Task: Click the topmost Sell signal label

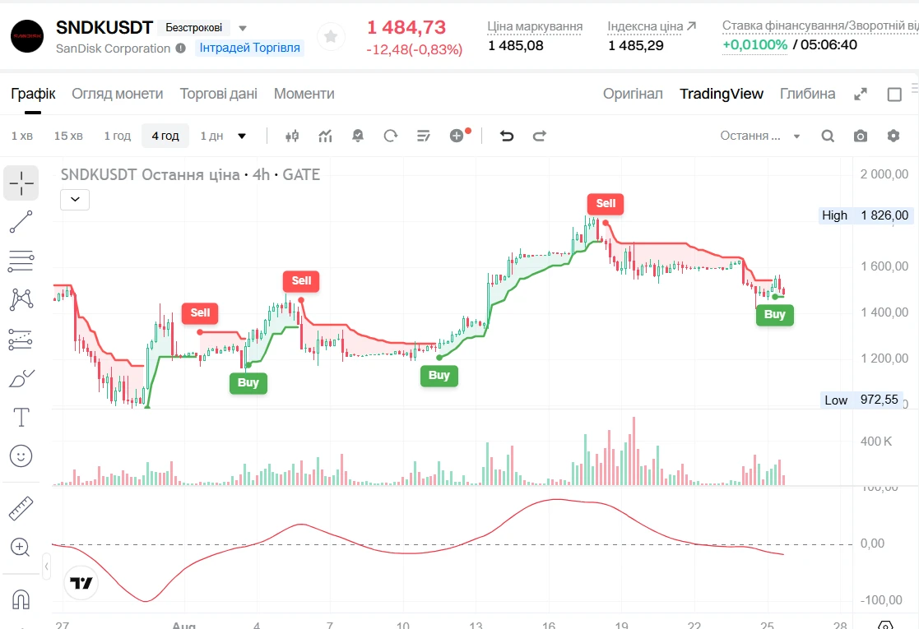Action: click(x=606, y=203)
